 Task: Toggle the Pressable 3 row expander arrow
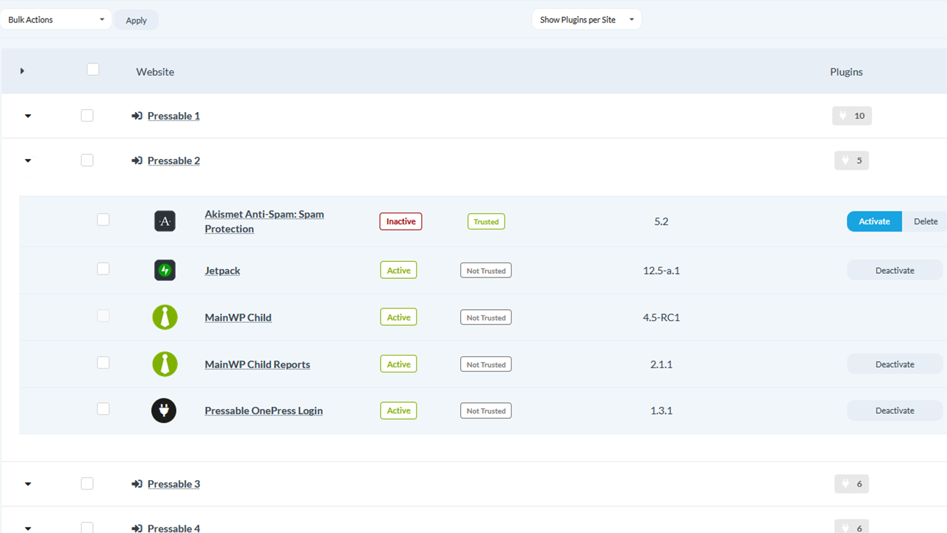(28, 484)
